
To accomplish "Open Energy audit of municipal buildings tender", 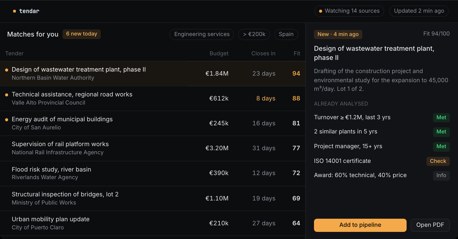I will click(153, 123).
